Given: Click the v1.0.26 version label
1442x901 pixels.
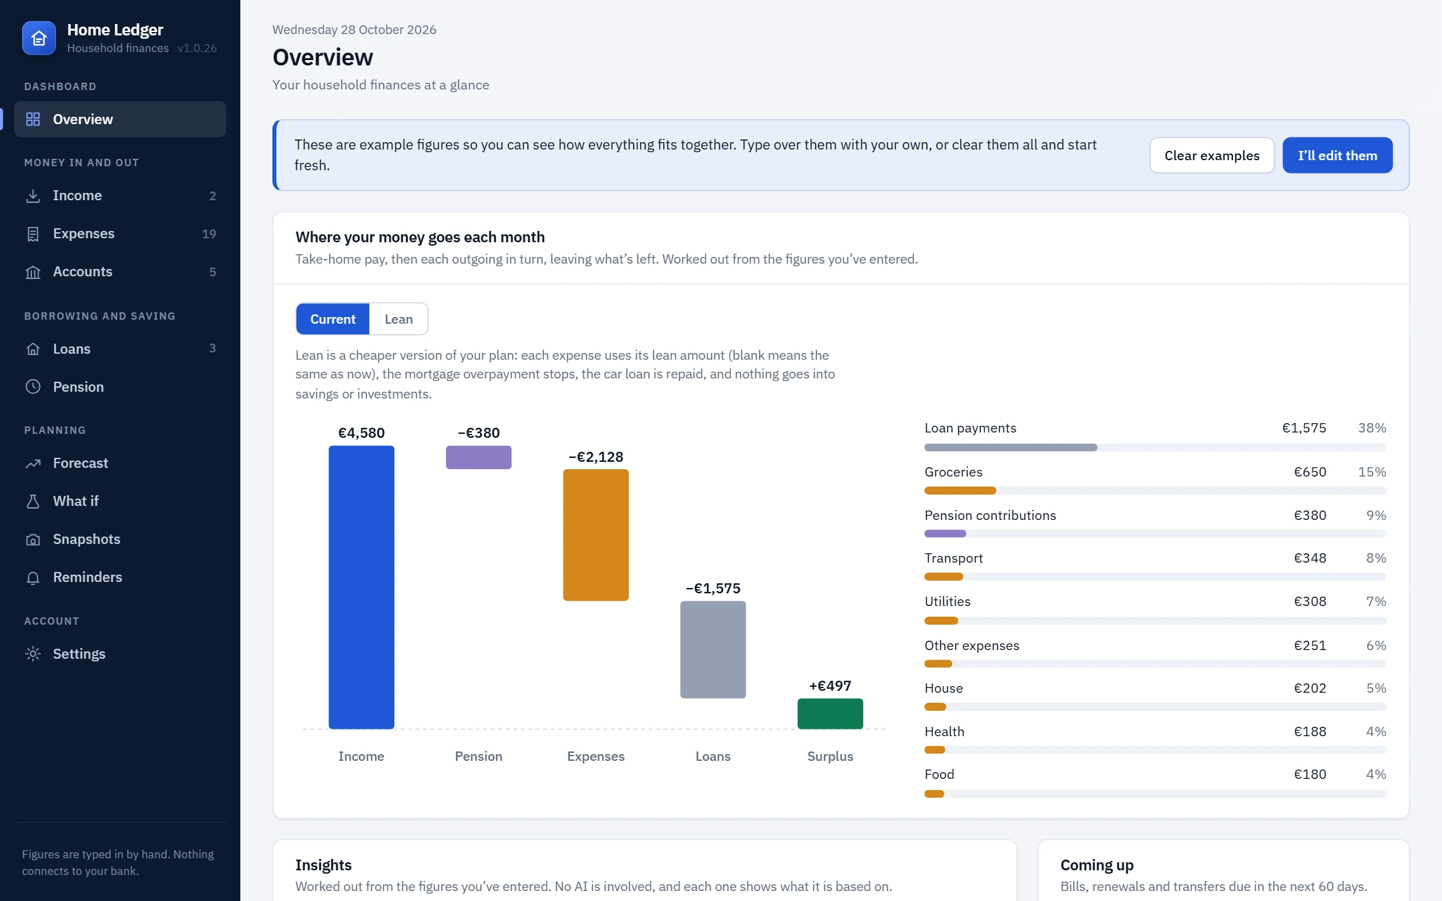Looking at the screenshot, I should 197,48.
